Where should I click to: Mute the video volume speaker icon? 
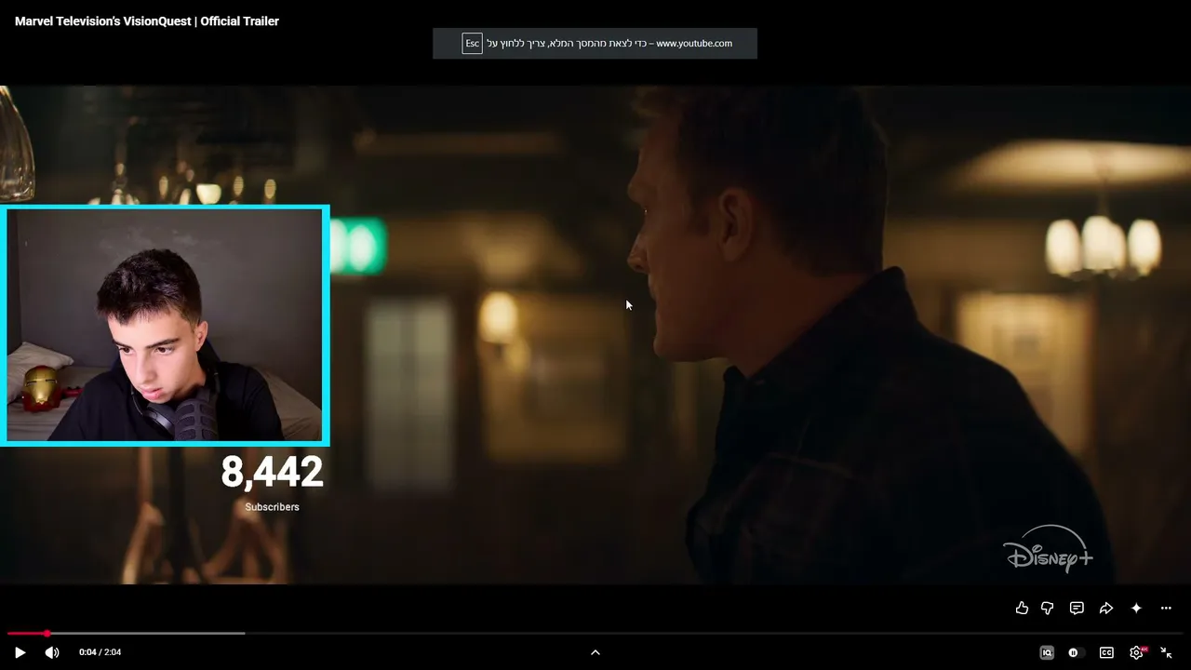pos(52,652)
